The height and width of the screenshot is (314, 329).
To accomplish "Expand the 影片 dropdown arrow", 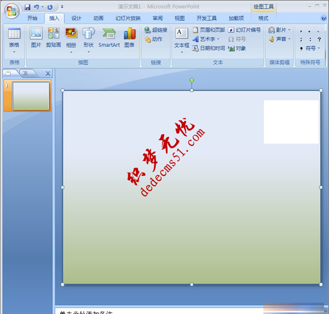I will [289, 30].
